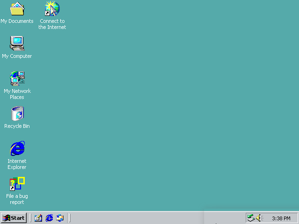Screen dimensions: 299x224
Task: Launch Outlook Express from the quick launch bar
Action: (x=60, y=218)
